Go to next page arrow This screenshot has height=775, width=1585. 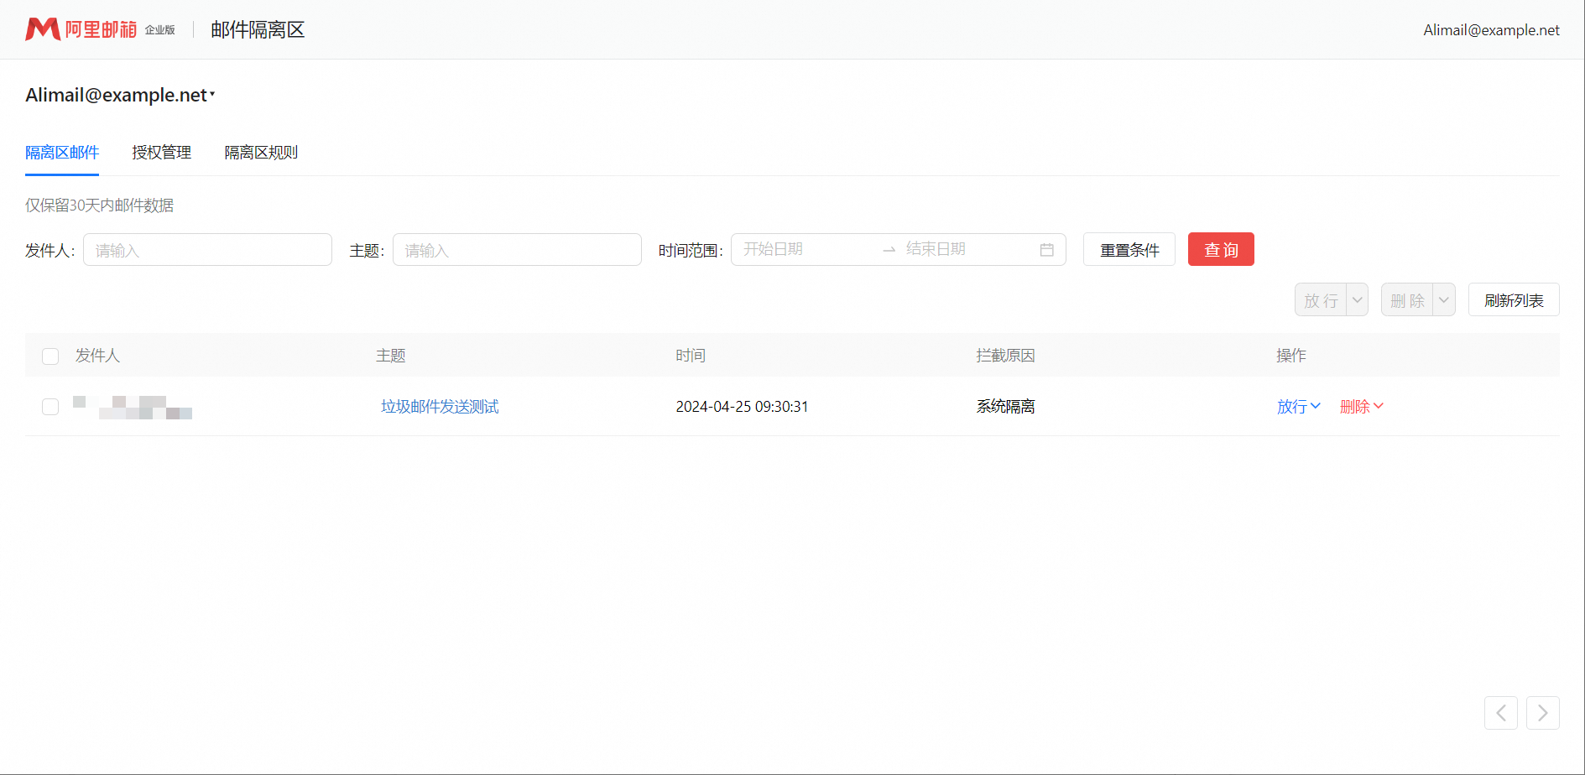[1542, 713]
